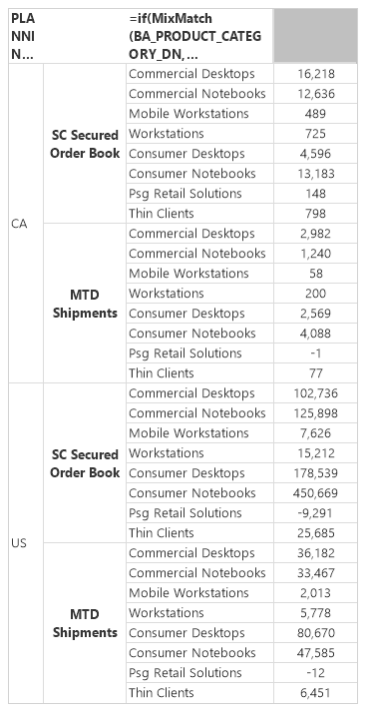Click US MTD Shipments group cell

coord(85,623)
